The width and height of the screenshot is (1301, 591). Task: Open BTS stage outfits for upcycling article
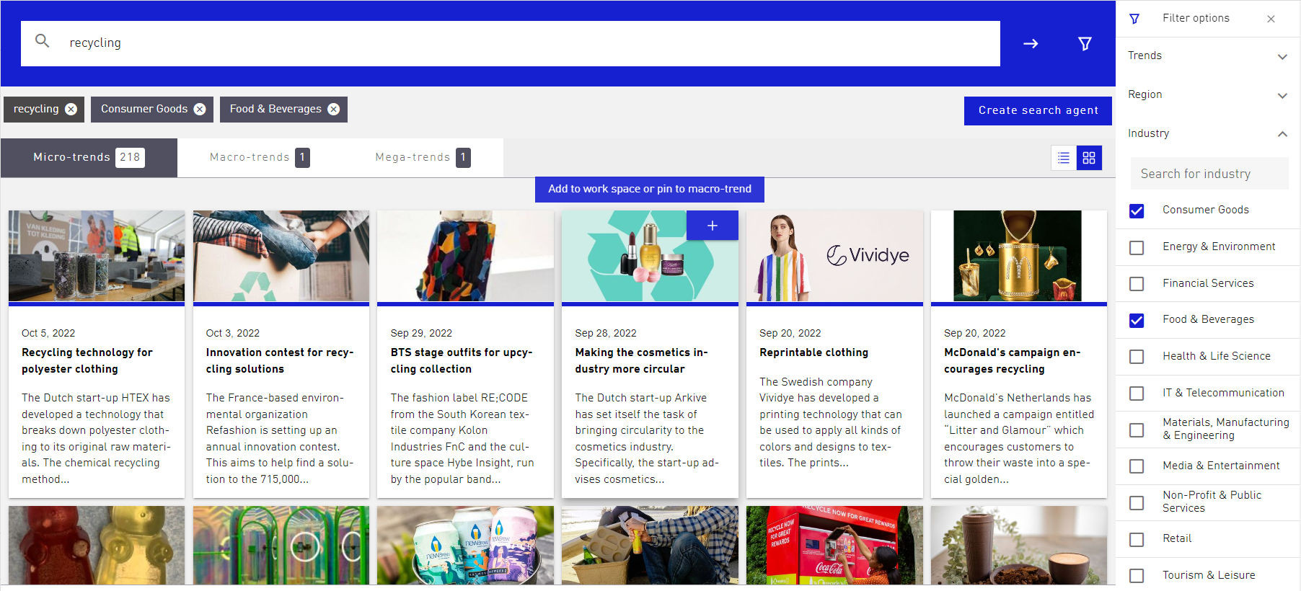pyautogui.click(x=462, y=360)
